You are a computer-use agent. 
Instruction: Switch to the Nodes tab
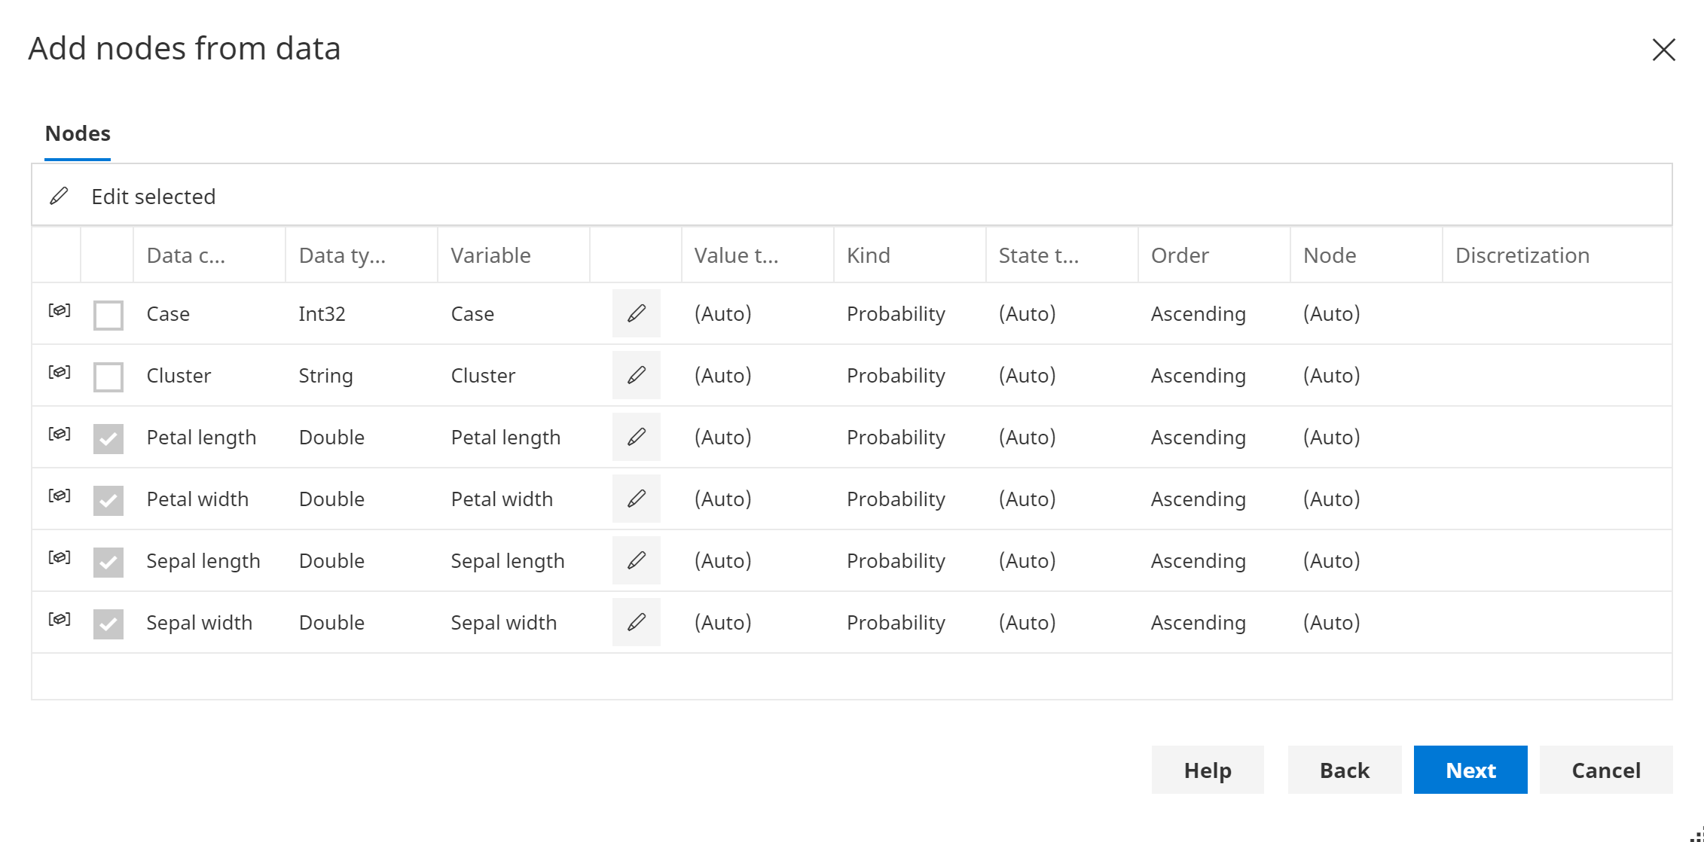tap(78, 133)
